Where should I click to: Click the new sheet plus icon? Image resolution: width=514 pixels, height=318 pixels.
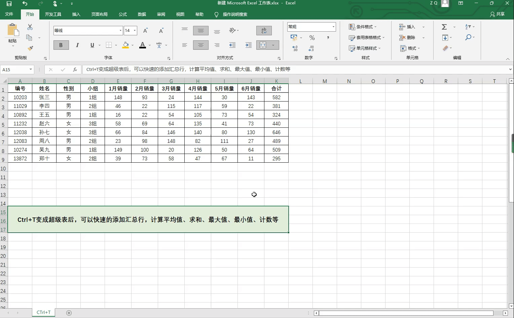pos(69,313)
